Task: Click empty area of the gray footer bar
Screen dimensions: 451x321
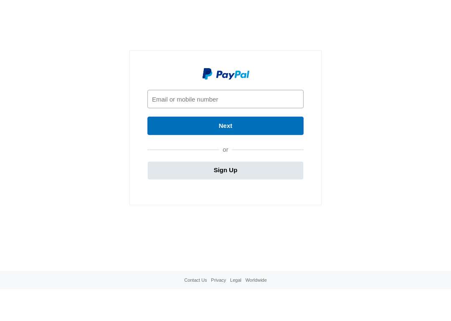Action: [86, 280]
